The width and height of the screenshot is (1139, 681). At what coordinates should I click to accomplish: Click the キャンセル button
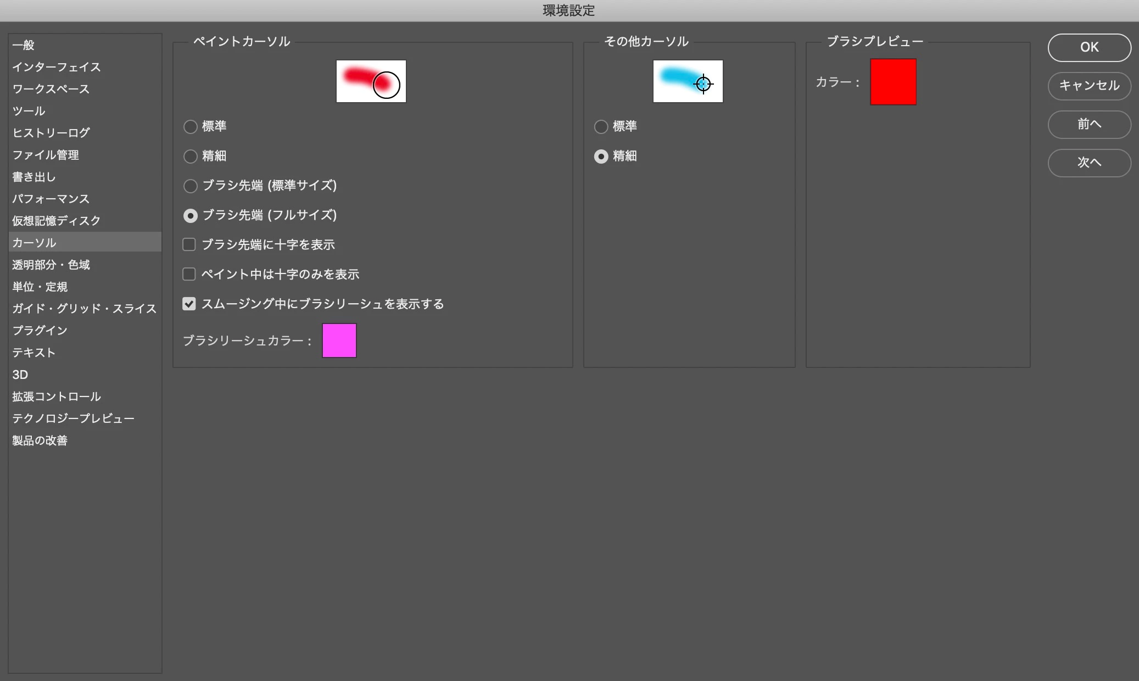click(1089, 86)
